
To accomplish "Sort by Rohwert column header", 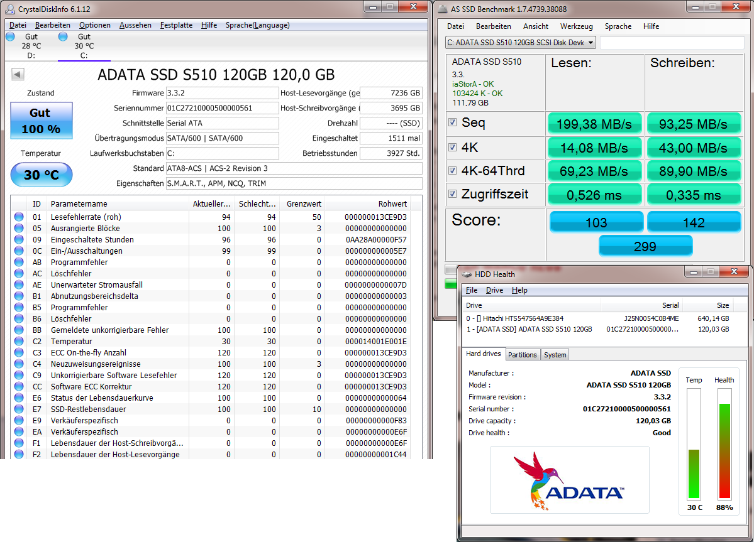I will (x=368, y=203).
